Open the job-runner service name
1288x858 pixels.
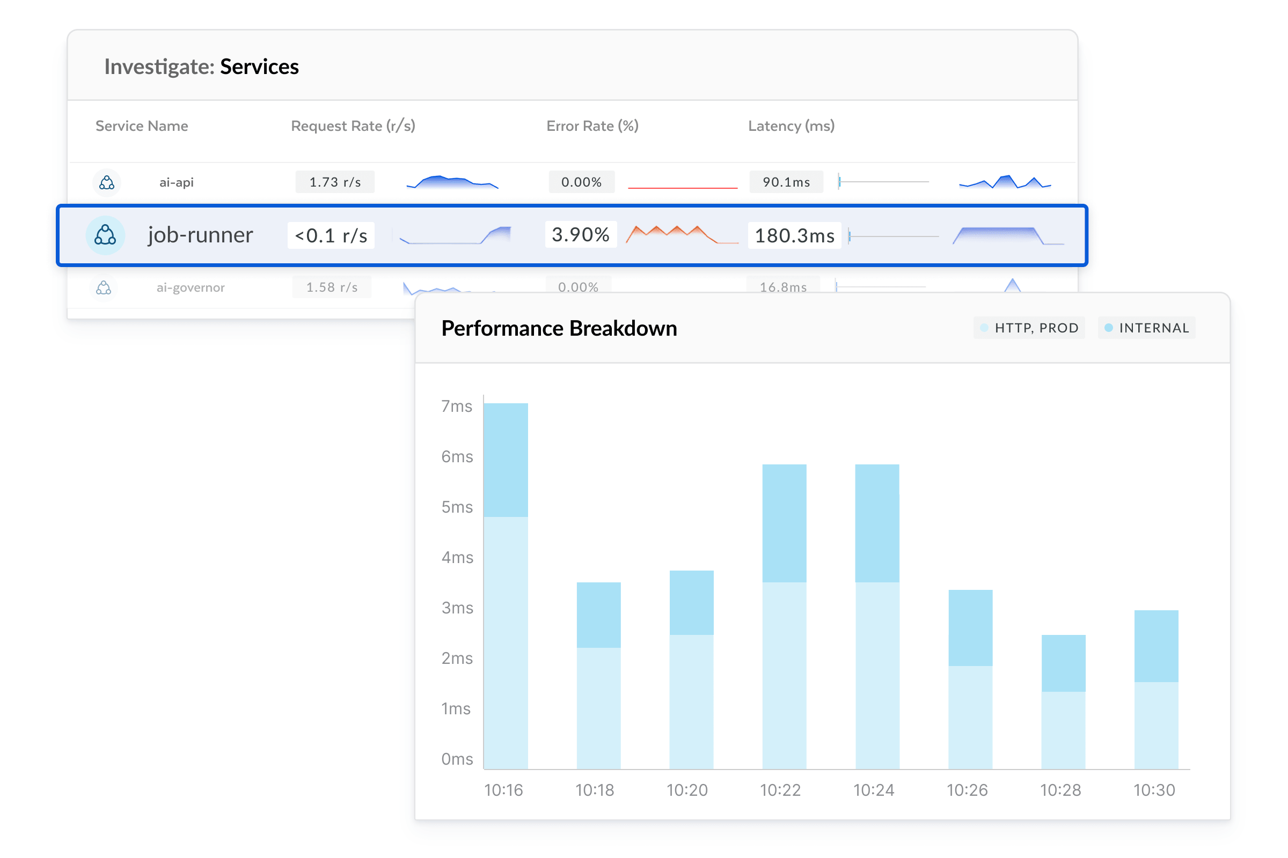(200, 235)
